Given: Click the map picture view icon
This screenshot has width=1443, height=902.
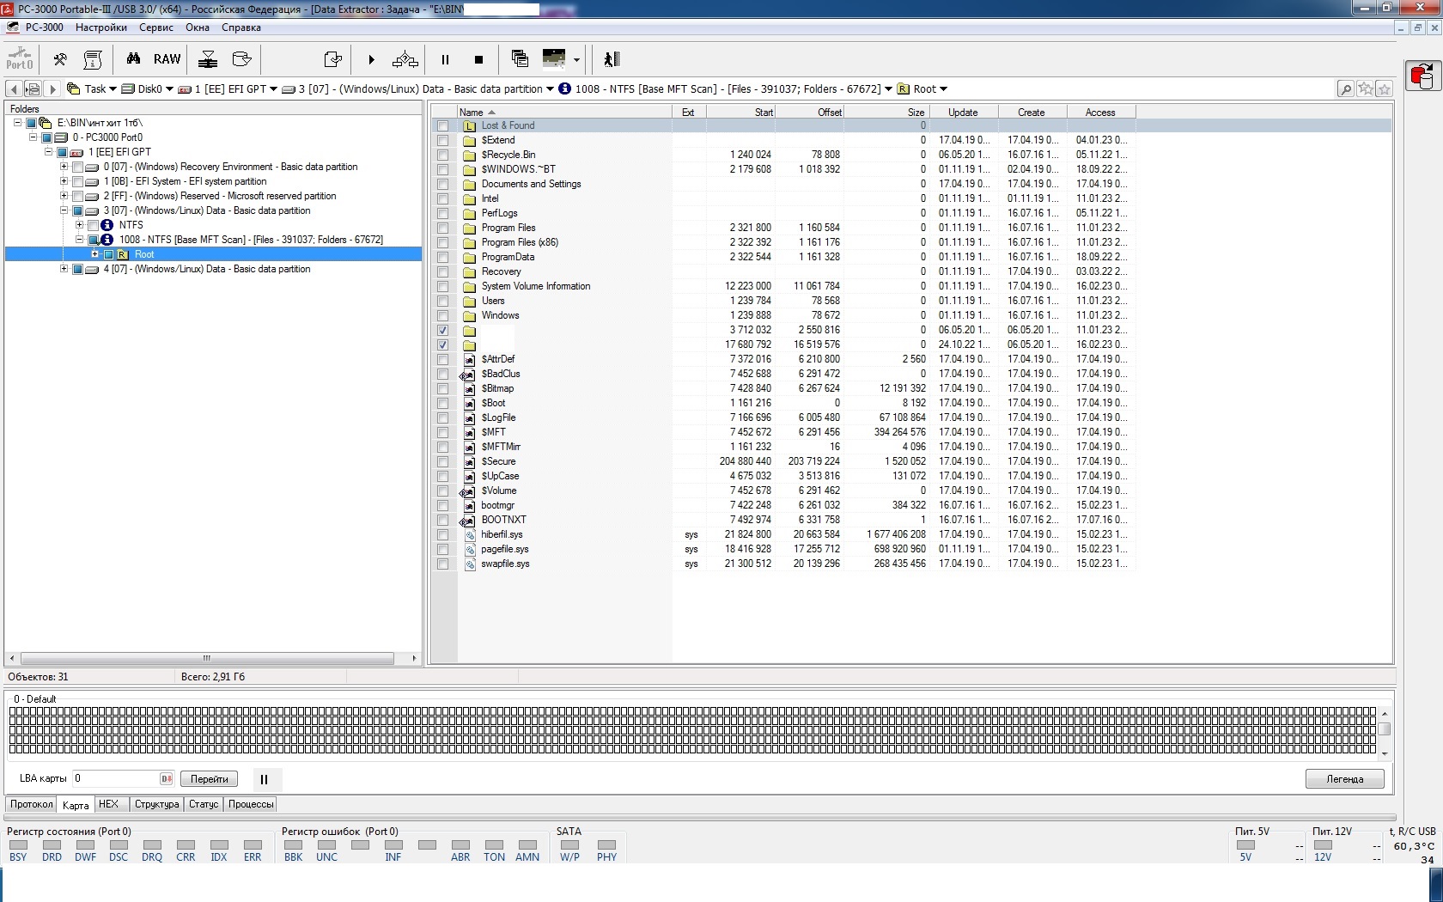Looking at the screenshot, I should [x=554, y=58].
